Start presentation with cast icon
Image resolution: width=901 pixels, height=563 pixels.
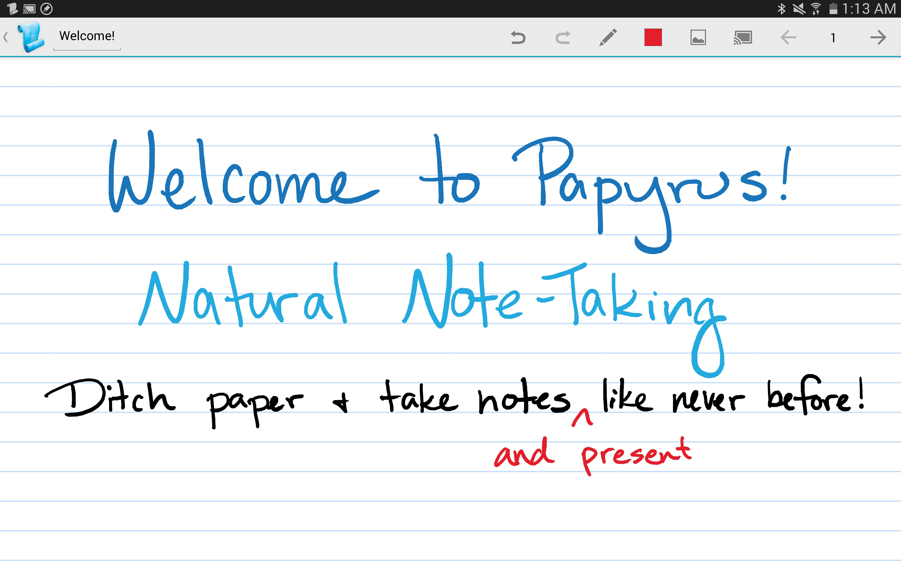(x=743, y=37)
